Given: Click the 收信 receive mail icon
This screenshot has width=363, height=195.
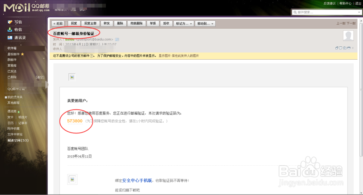Looking at the screenshot, I should click(10, 30).
